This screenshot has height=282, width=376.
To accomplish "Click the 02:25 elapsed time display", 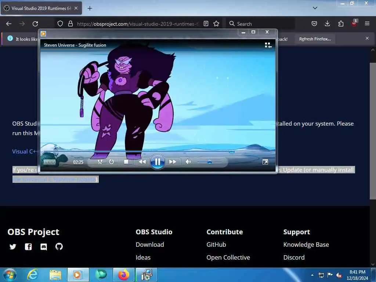I will (78, 162).
